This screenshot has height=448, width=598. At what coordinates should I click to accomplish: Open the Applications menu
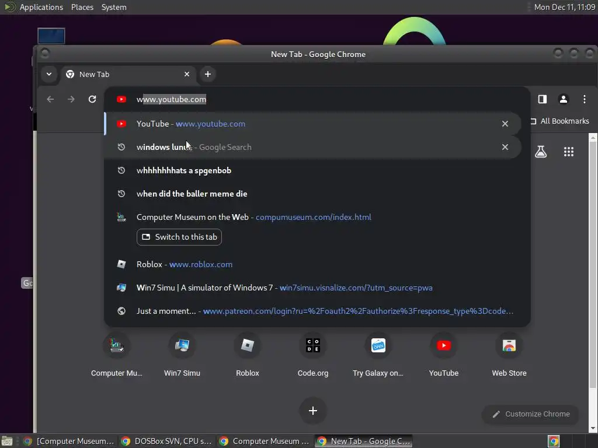[41, 7]
